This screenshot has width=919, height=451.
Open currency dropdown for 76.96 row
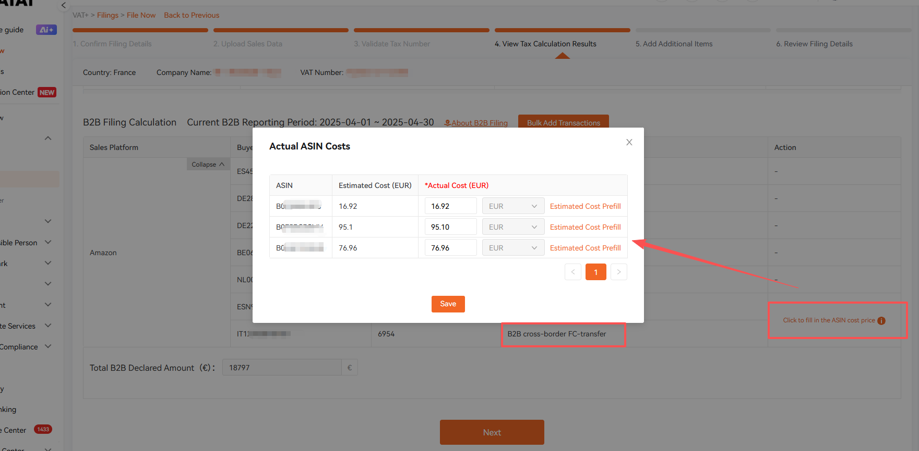pos(513,248)
